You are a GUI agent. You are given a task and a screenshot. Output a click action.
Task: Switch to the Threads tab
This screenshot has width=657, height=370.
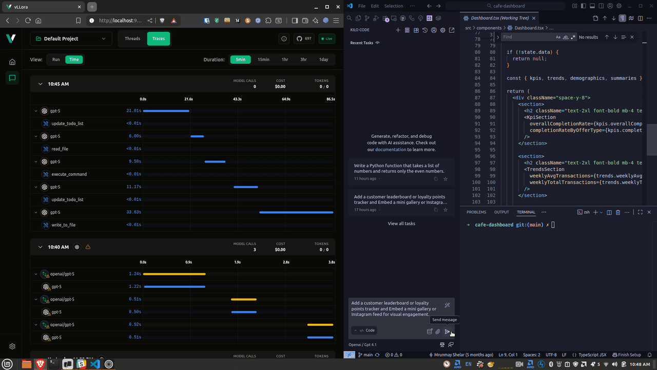[x=132, y=38]
